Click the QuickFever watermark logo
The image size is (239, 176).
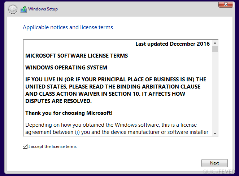coord(218,172)
